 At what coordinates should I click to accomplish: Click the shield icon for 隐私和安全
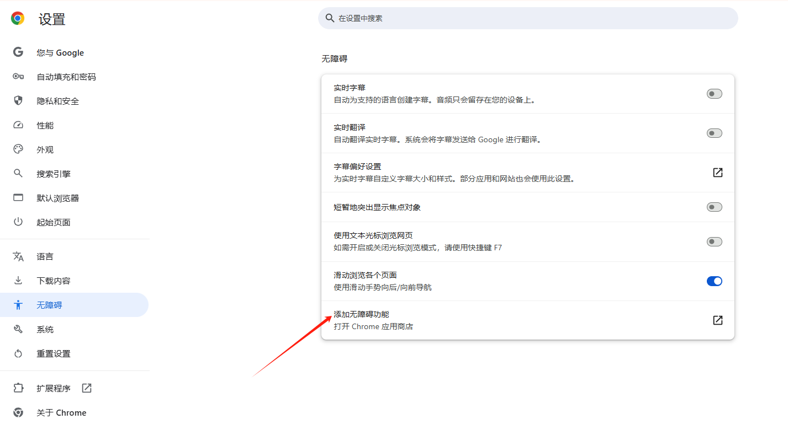pos(18,101)
